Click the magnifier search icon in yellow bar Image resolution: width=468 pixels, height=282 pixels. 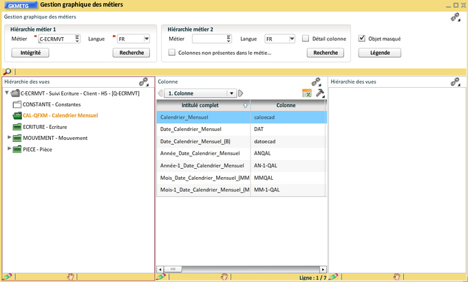click(7, 71)
